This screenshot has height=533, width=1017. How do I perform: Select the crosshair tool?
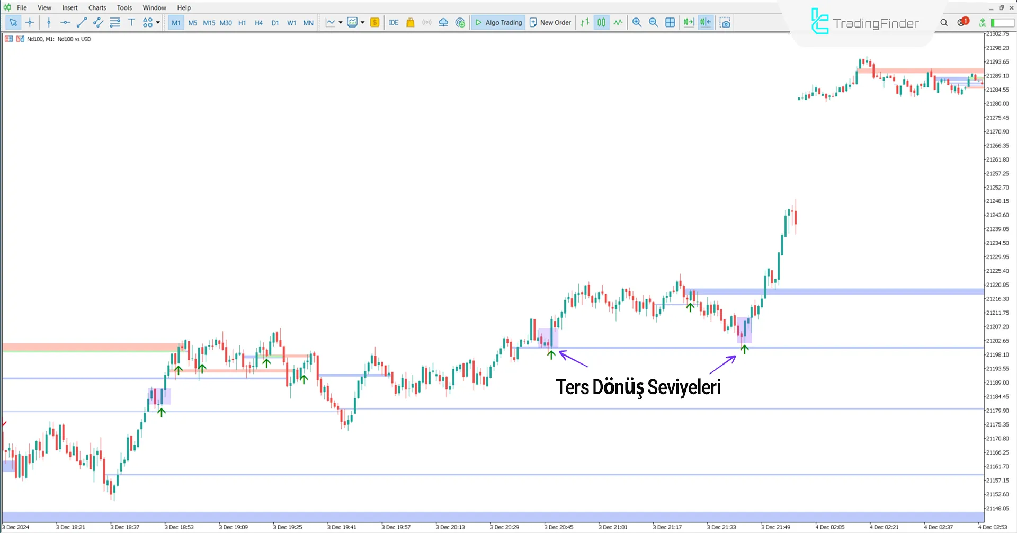point(30,22)
